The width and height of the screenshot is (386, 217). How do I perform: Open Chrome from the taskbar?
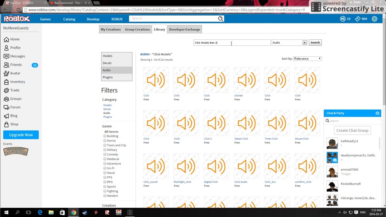[x=74, y=212]
